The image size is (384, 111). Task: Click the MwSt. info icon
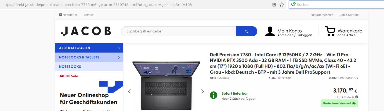(357, 97)
